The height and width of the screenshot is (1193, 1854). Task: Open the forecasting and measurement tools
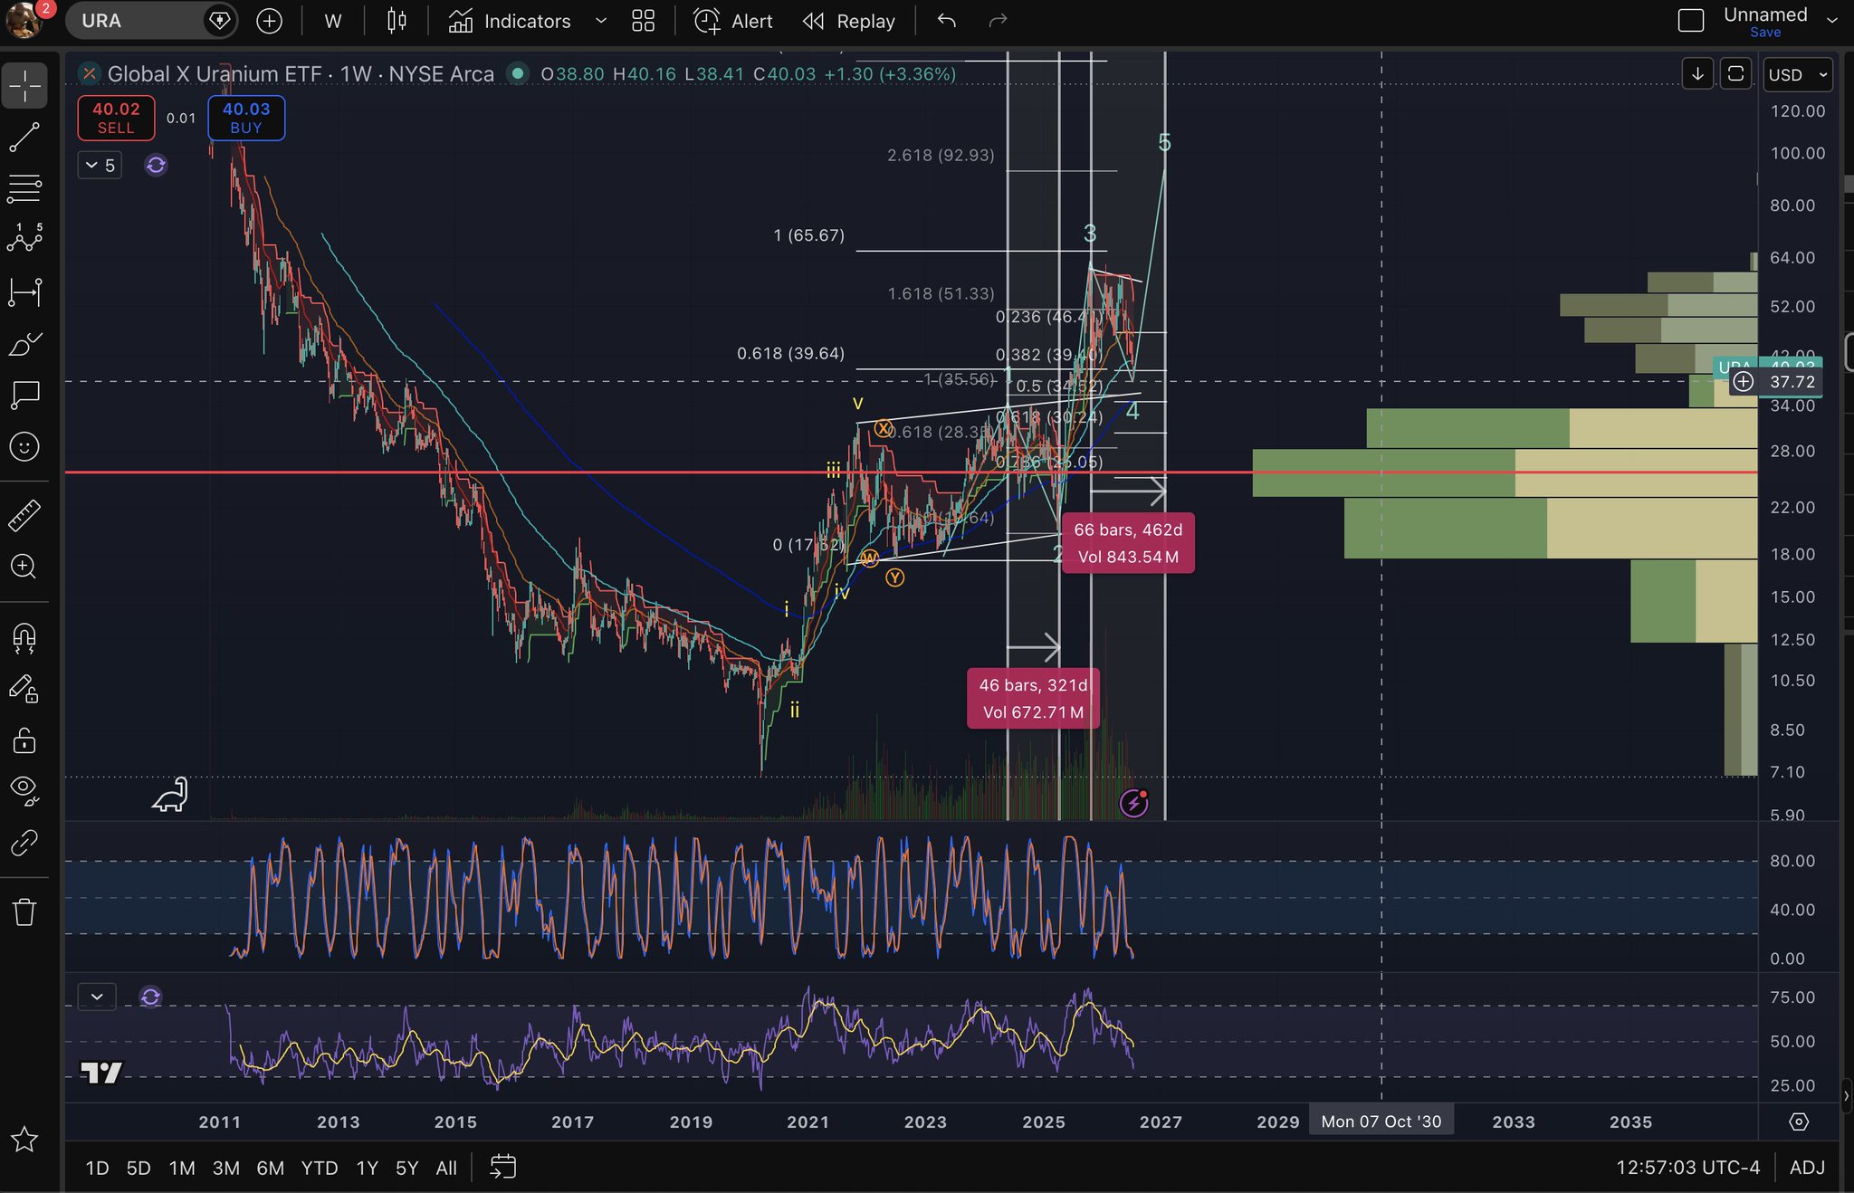pyautogui.click(x=24, y=291)
